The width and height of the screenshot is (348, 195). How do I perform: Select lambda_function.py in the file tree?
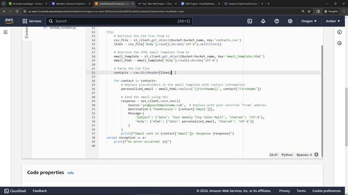(63, 28)
